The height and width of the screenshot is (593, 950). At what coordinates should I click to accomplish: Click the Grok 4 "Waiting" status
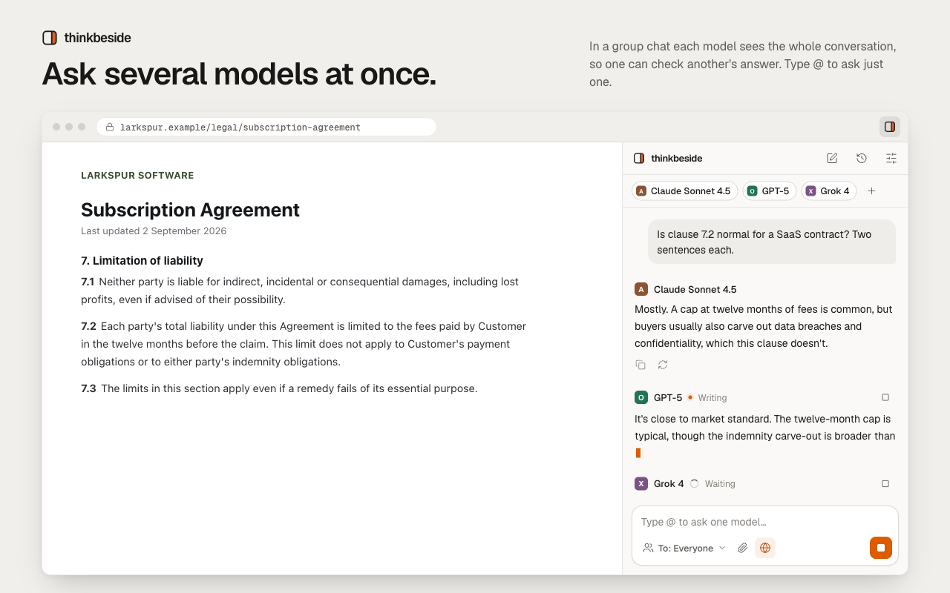coord(720,484)
